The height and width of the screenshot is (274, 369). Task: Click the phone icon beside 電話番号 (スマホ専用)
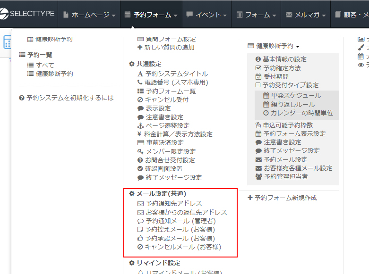(140, 82)
